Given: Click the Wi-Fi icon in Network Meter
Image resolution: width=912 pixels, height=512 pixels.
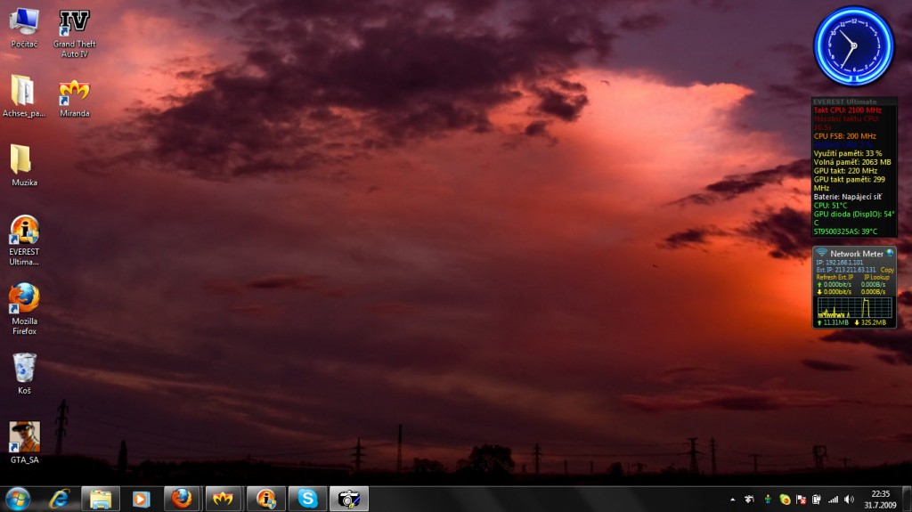Looking at the screenshot, I should coord(821,253).
